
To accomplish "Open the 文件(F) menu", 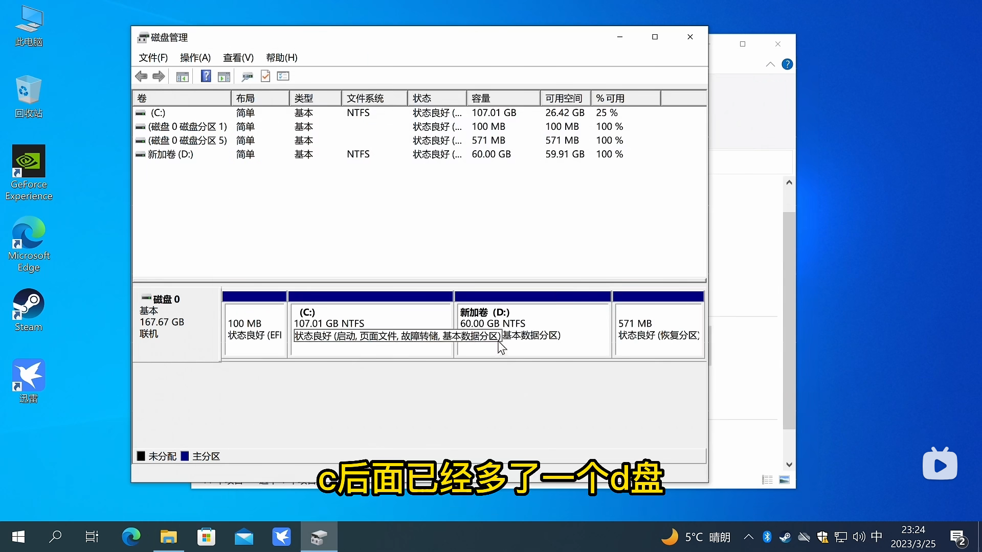I will coord(153,58).
